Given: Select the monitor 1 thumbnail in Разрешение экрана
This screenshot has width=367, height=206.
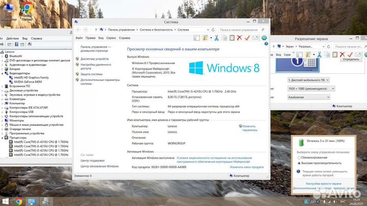Looking at the screenshot, I should [297, 65].
